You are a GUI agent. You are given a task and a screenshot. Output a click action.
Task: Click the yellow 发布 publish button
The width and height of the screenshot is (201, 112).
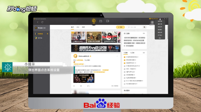(x=120, y=27)
